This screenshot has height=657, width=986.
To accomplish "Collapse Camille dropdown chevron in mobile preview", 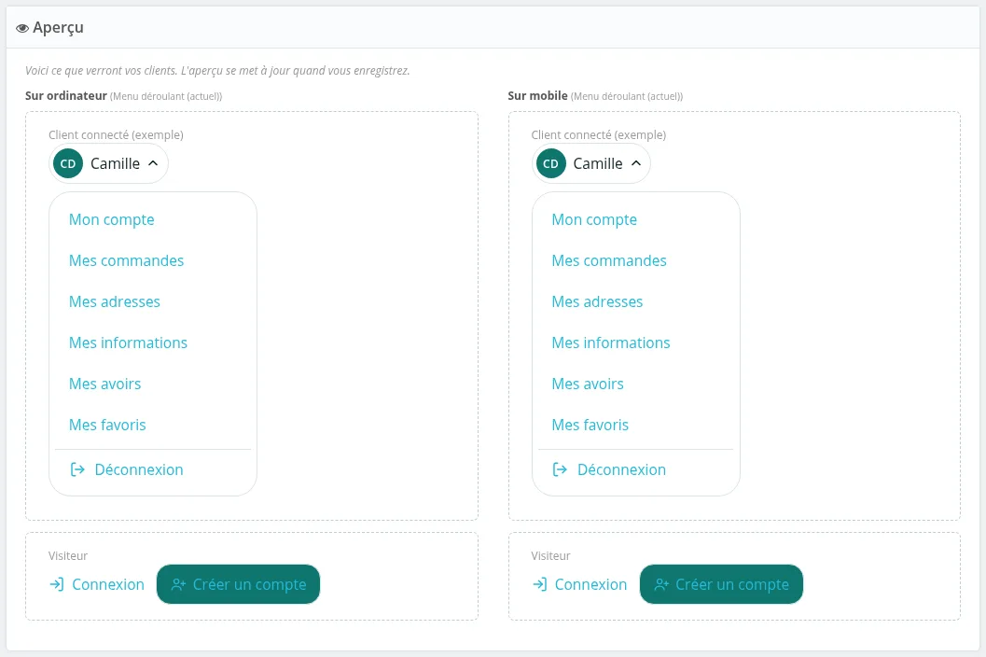I will tap(636, 163).
